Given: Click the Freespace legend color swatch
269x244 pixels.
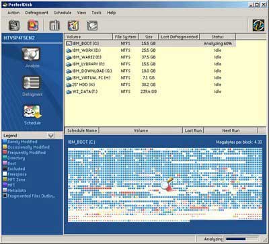Looking at the screenshot, I should pyautogui.click(x=5, y=174).
